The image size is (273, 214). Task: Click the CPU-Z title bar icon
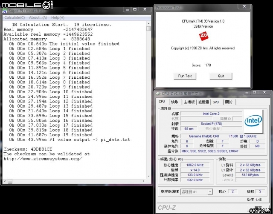coord(158,94)
